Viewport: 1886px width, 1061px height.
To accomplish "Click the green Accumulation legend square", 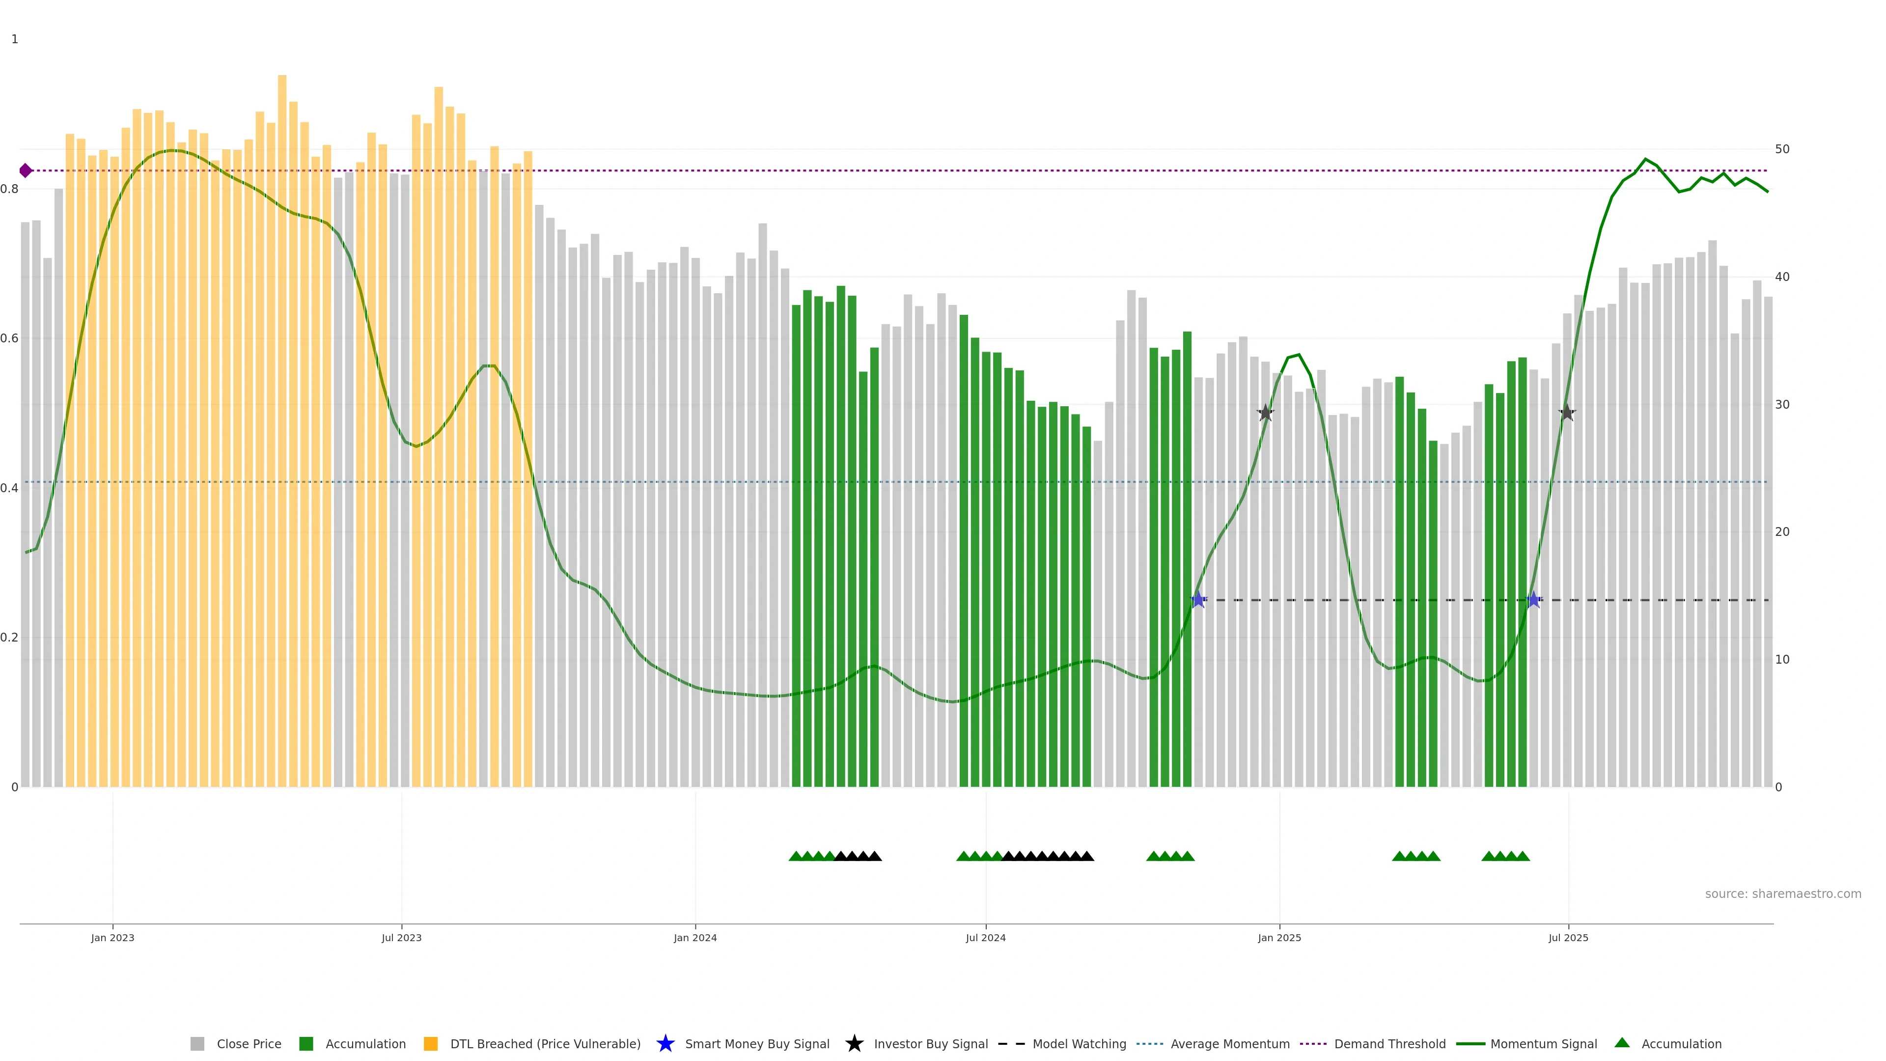I will [306, 1043].
